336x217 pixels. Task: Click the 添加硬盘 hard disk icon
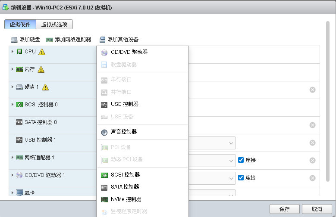[x=14, y=40]
